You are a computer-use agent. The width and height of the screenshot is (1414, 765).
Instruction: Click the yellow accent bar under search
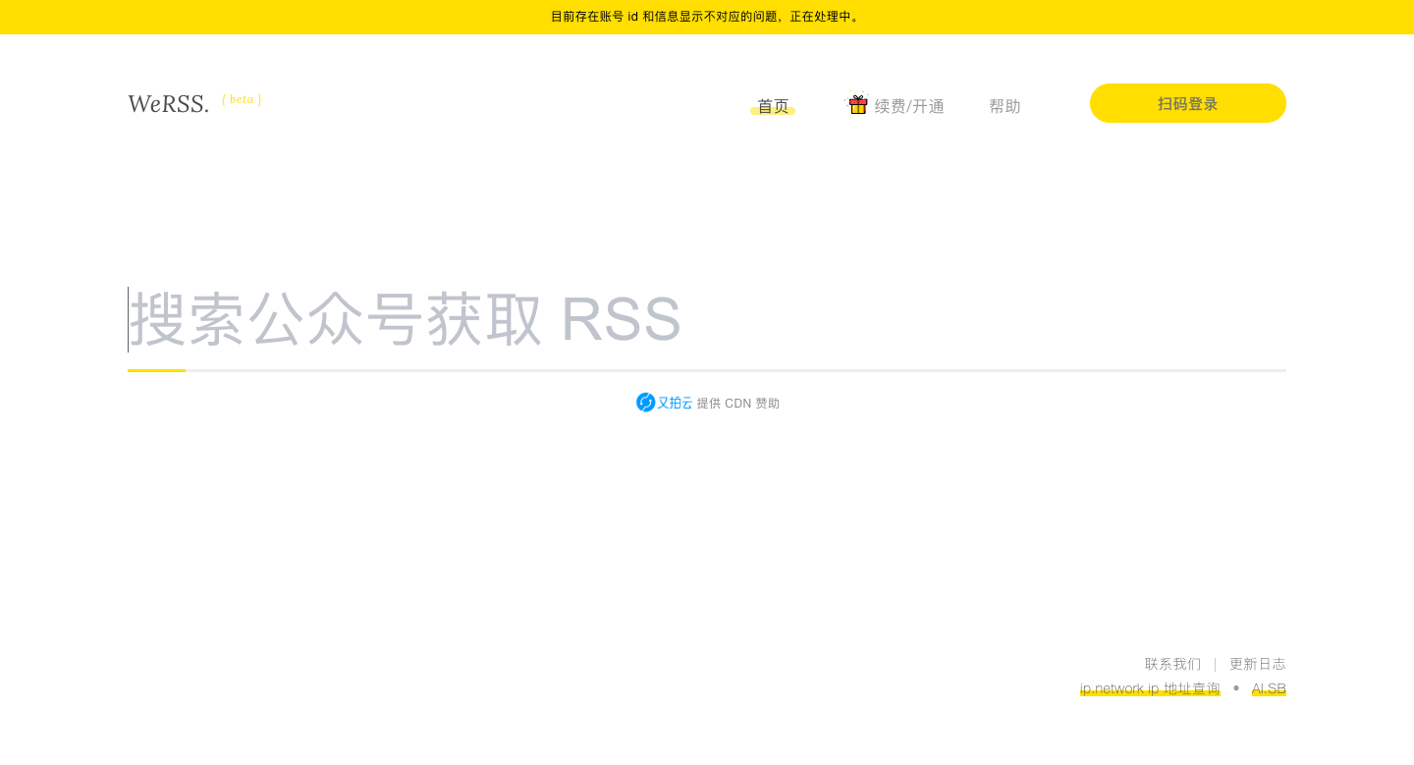point(156,370)
